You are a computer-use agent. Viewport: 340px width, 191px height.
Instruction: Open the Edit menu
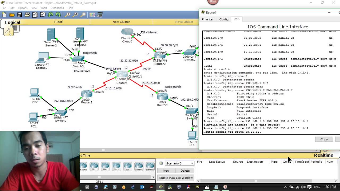[12, 8]
